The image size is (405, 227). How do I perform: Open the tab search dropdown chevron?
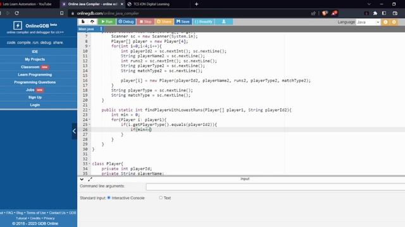tap(369, 4)
